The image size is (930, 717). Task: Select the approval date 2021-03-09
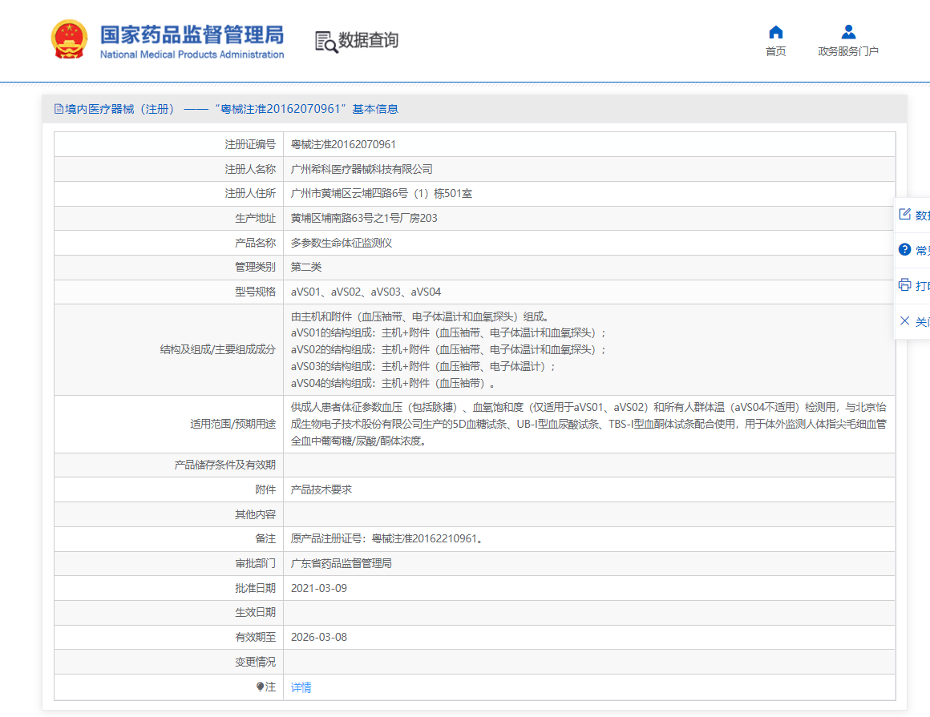[319, 588]
